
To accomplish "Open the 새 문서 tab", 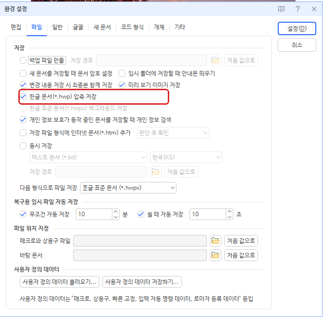I will (x=102, y=27).
